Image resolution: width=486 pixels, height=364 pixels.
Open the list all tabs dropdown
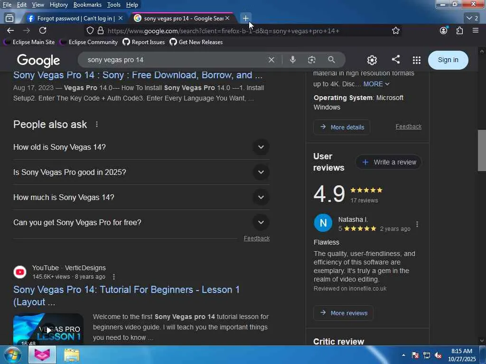pyautogui.click(x=473, y=18)
